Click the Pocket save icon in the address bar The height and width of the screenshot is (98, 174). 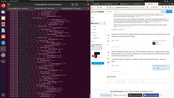click(154, 7)
